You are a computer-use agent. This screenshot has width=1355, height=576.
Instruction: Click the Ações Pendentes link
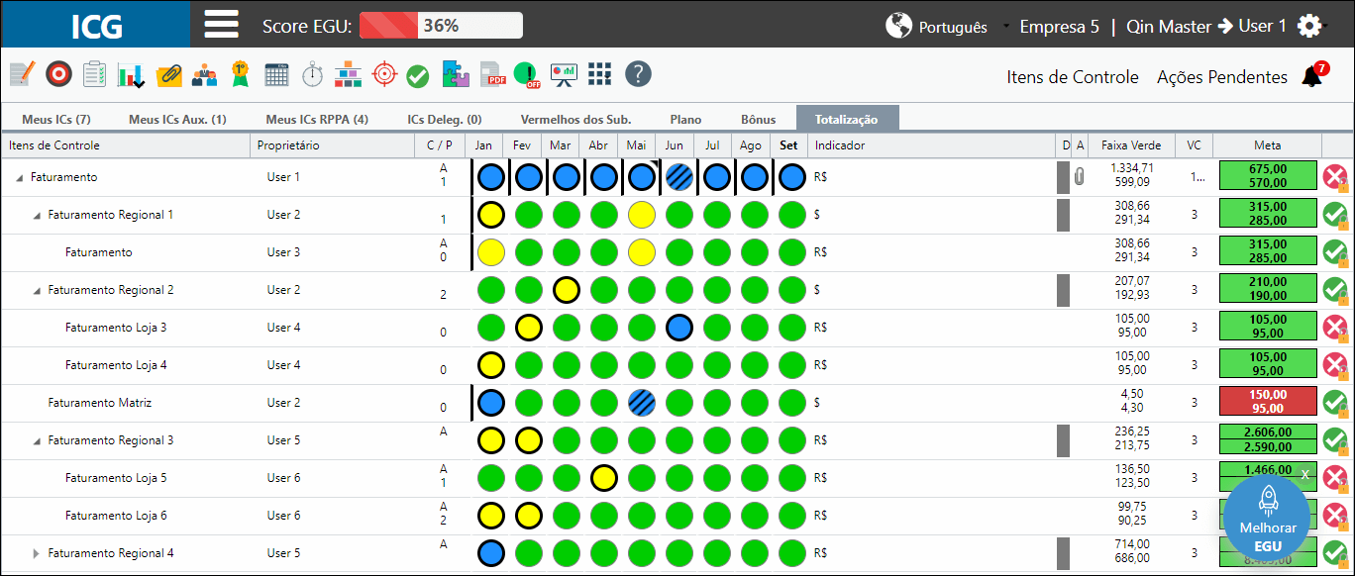(1222, 77)
